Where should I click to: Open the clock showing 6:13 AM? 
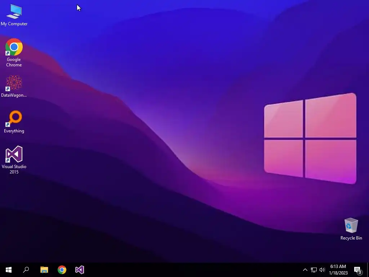point(338,270)
